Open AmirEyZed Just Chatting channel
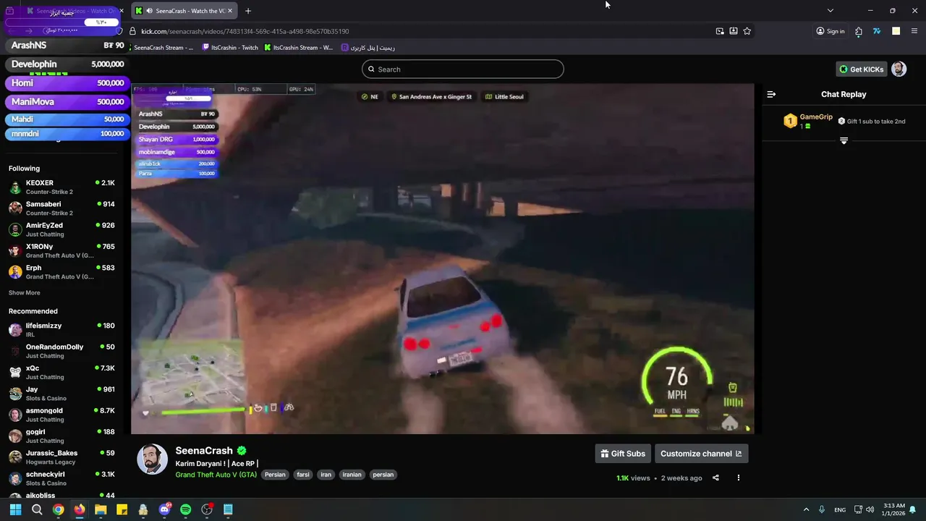Screen dimensions: 926x521 coord(61,229)
